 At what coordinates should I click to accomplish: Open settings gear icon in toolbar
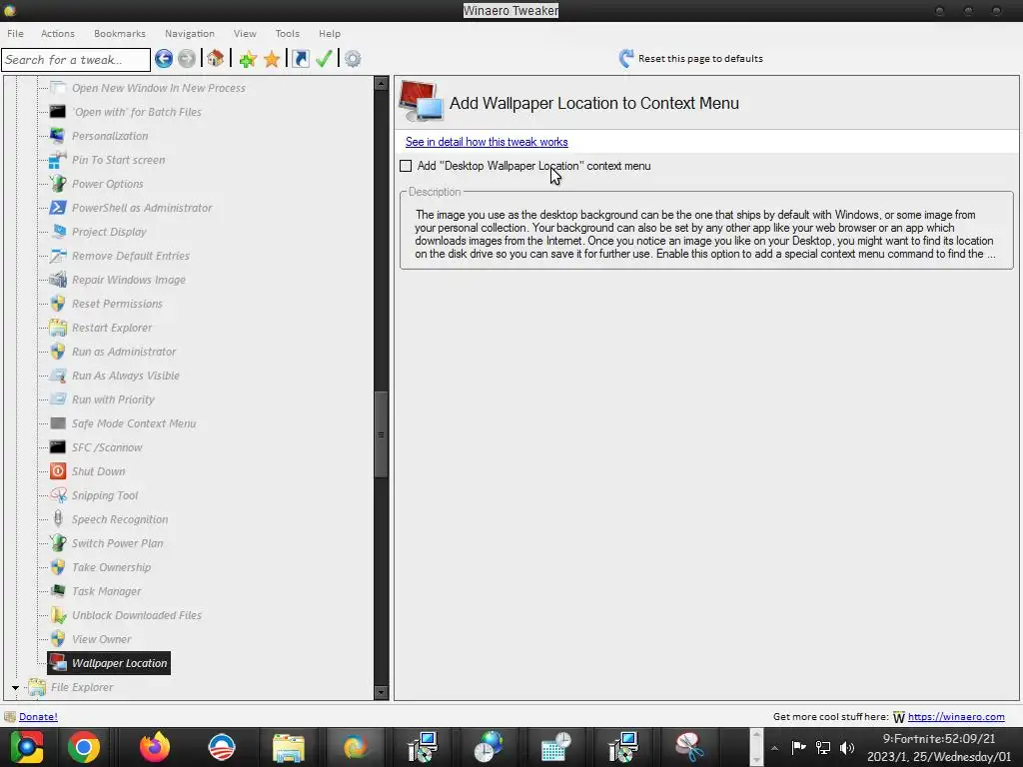click(353, 59)
